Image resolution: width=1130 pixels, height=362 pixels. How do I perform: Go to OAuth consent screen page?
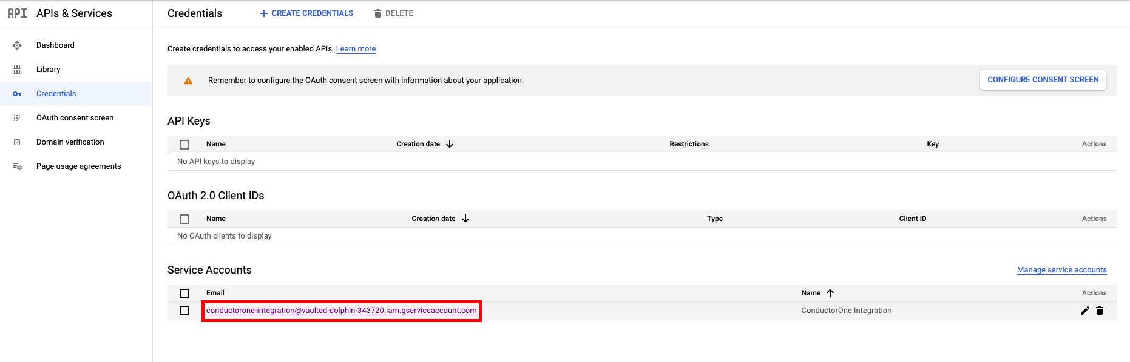point(76,118)
